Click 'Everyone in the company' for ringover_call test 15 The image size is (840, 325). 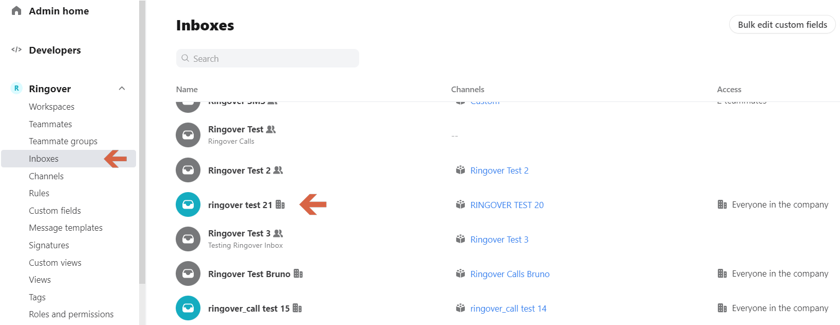click(x=780, y=308)
